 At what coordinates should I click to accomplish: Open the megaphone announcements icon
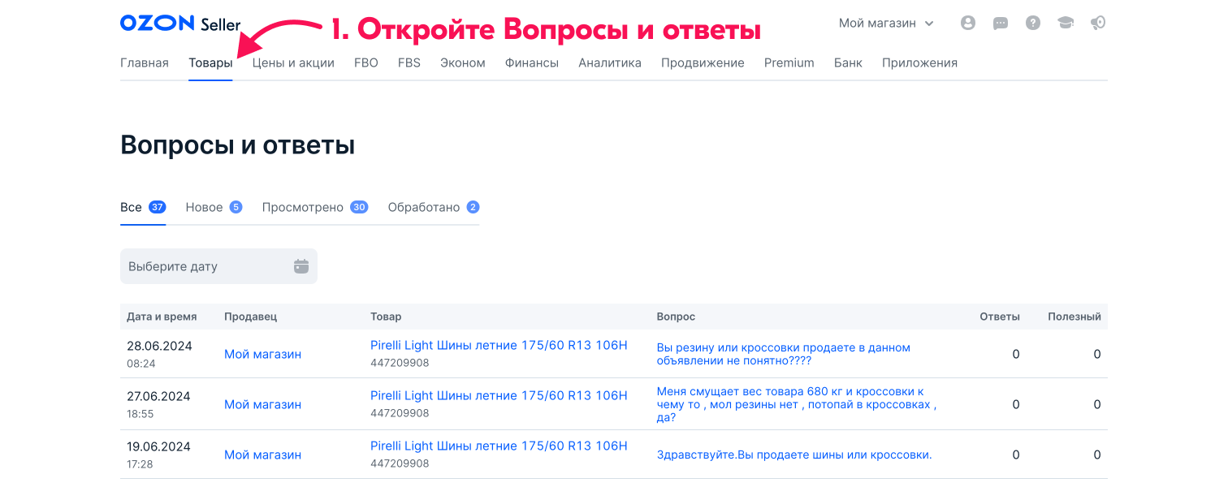[1098, 23]
